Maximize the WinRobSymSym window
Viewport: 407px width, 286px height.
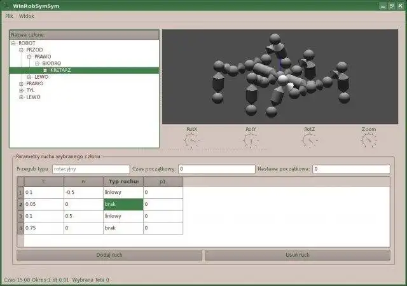tap(392, 6)
